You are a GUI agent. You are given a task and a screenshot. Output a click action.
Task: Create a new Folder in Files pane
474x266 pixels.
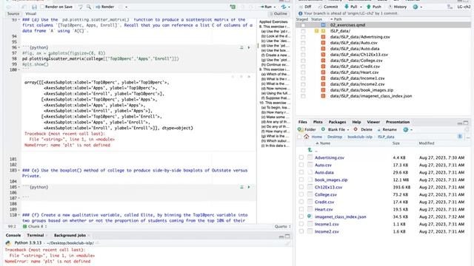(307, 129)
